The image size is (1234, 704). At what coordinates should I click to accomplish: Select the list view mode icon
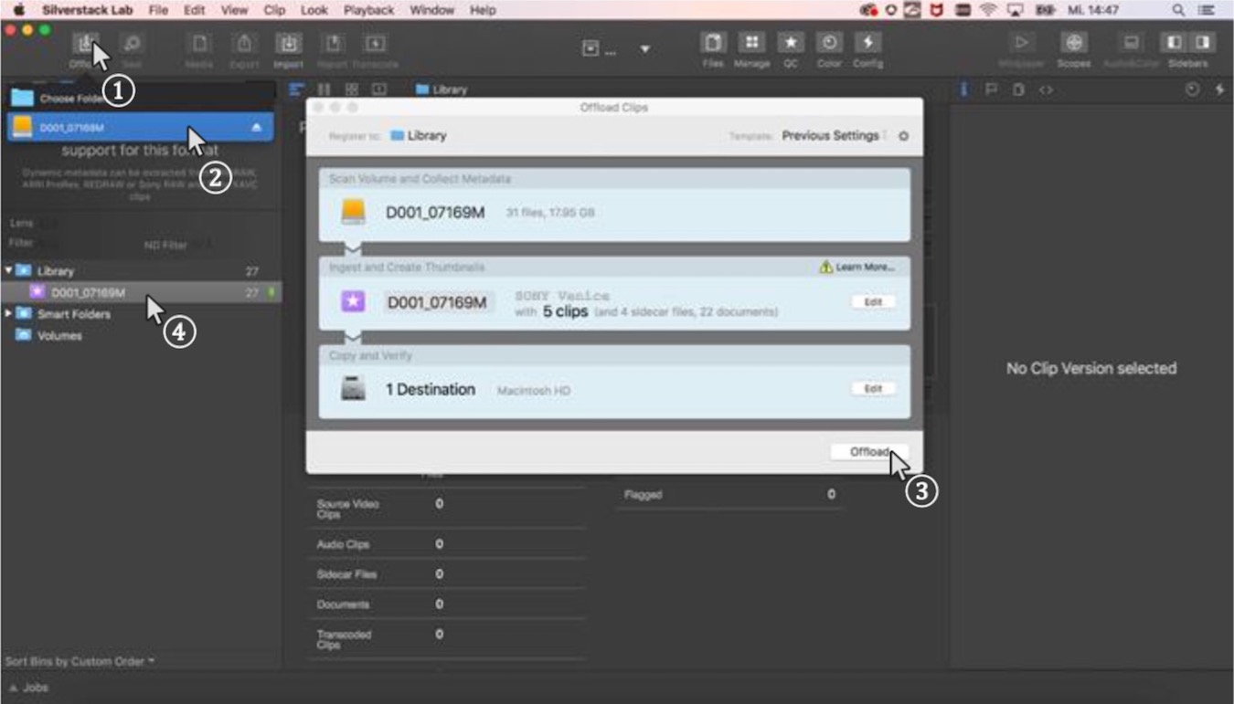tap(296, 89)
